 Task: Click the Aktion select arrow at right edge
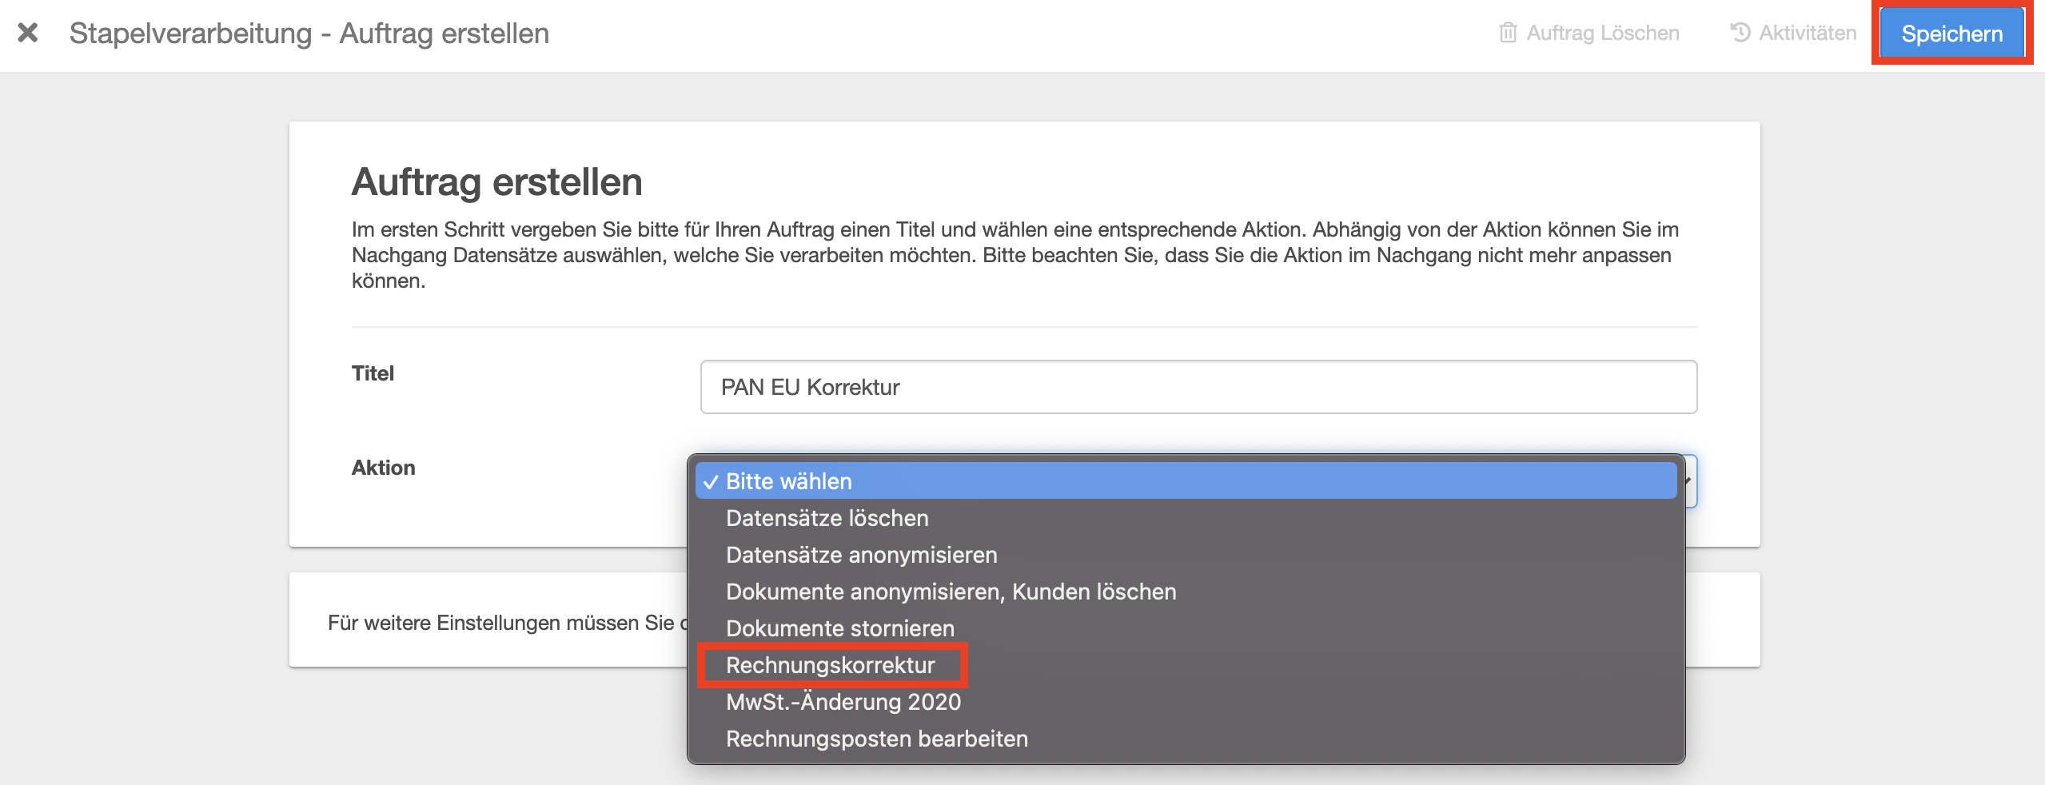1689,480
